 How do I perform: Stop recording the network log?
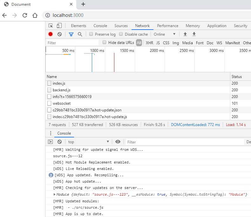[x=51, y=34]
